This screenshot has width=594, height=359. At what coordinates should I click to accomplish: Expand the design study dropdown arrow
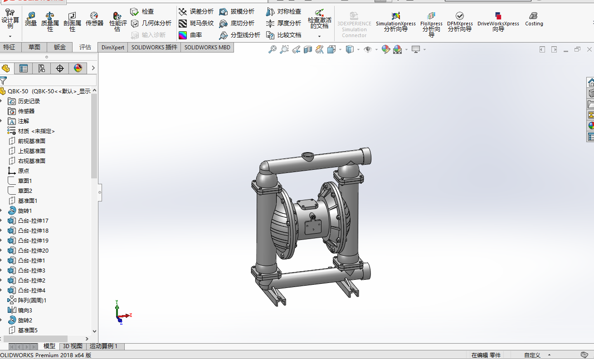pos(10,36)
